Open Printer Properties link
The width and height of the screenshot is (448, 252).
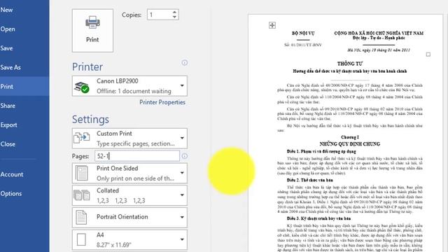162,102
